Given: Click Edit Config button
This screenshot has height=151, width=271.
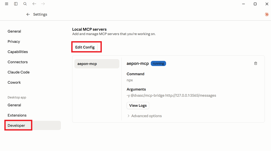Looking at the screenshot, I should click(x=85, y=47).
